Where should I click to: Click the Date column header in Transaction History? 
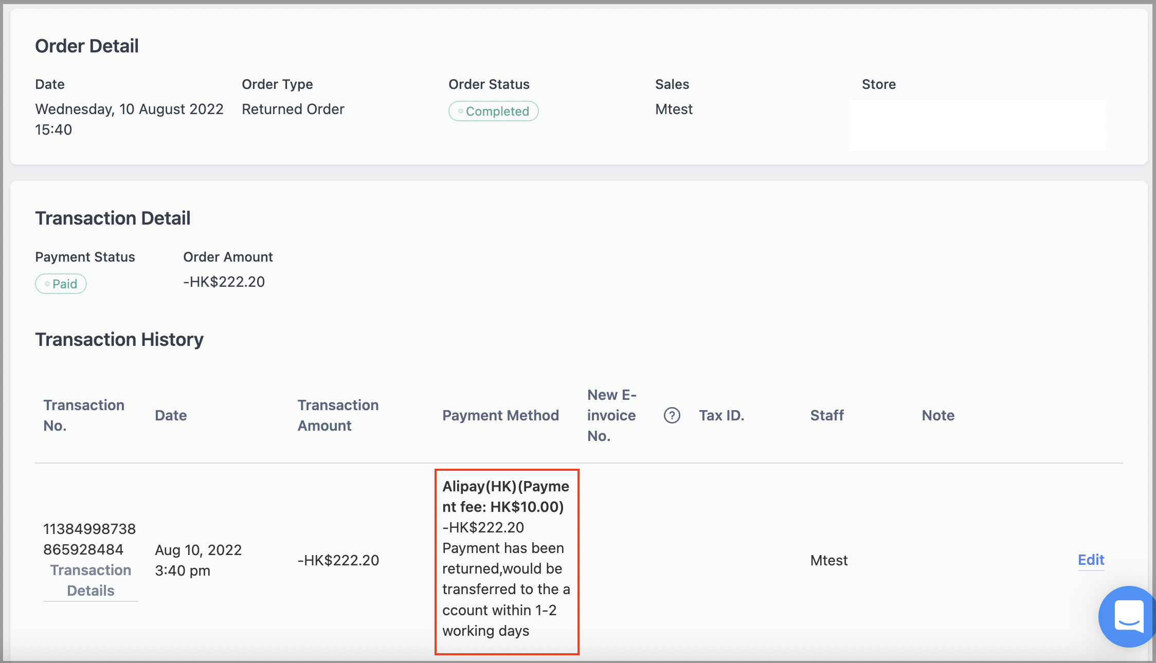171,415
